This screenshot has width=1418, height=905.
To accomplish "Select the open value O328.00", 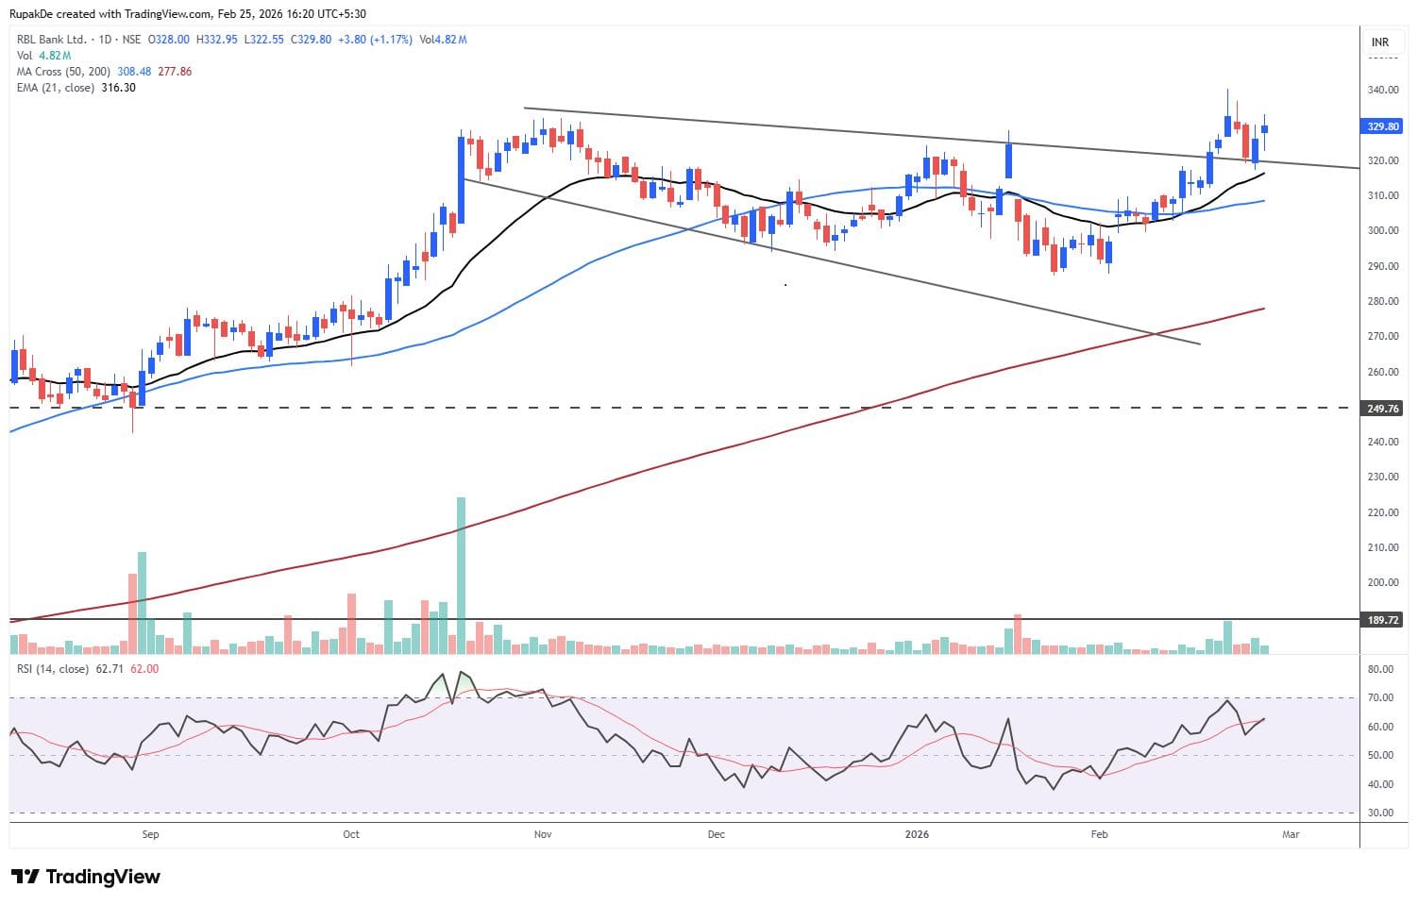I will tap(171, 40).
